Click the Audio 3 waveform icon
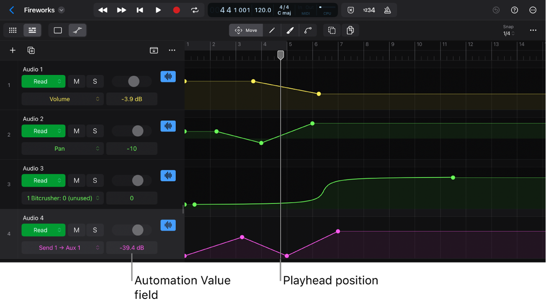Screen dimensions: 546x306 pos(168,176)
